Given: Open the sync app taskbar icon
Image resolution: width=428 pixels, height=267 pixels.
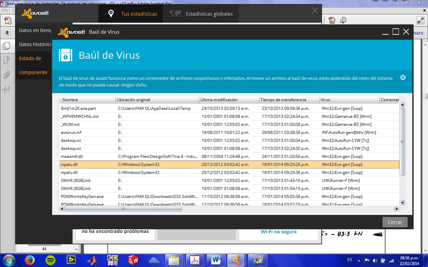Looking at the screenshot, I should [x=258, y=260].
